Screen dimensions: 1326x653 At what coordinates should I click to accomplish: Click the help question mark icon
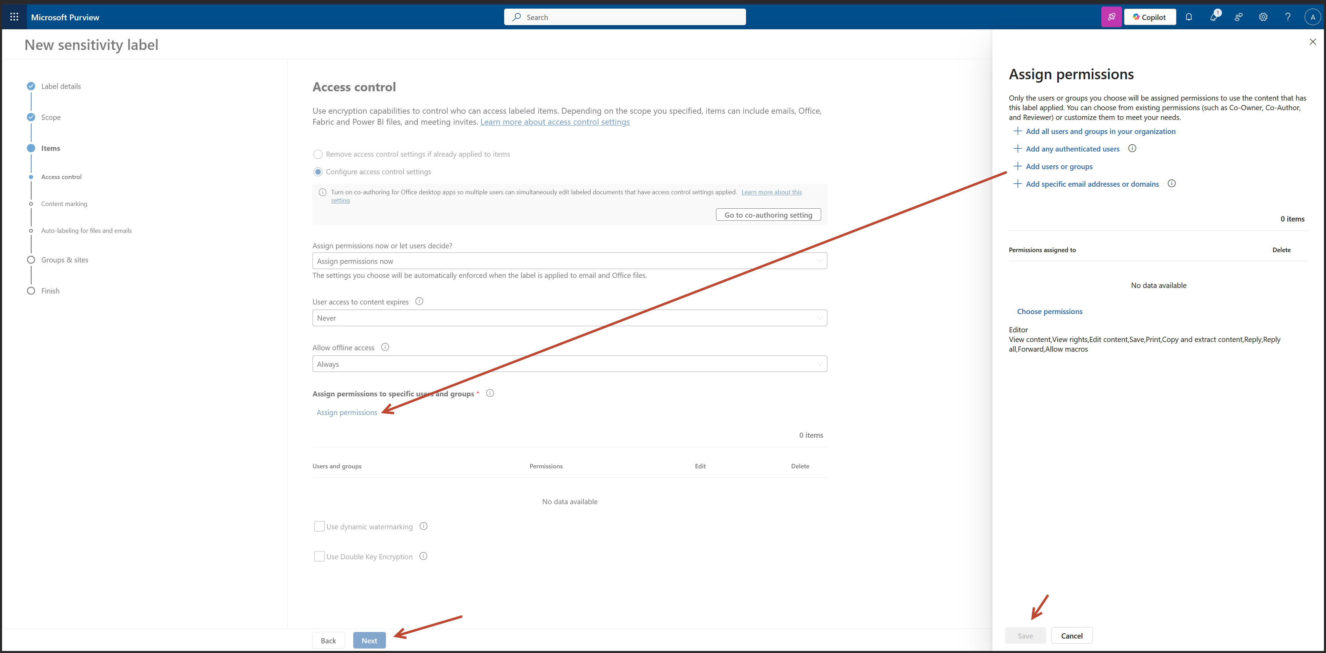pos(1288,17)
